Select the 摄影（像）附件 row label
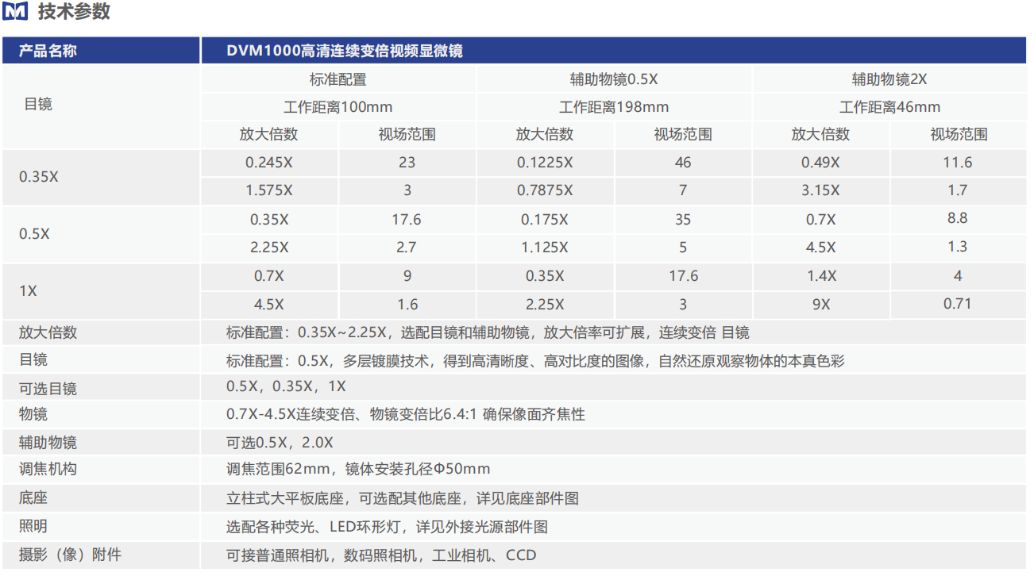The height and width of the screenshot is (576, 1034). (x=71, y=555)
